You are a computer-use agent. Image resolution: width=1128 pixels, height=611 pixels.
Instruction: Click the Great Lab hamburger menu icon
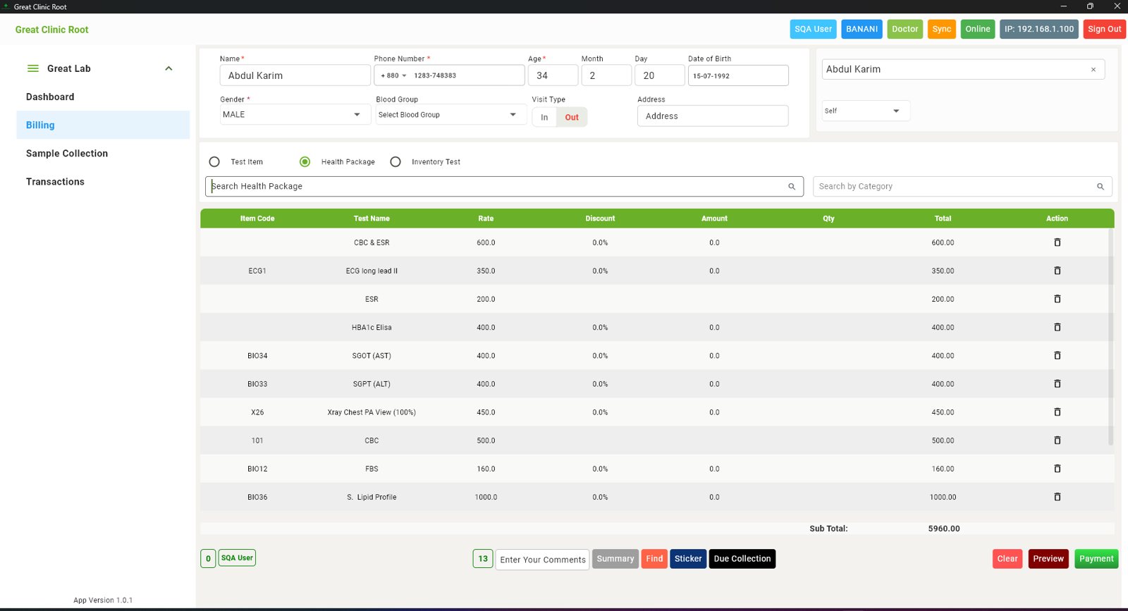33,68
